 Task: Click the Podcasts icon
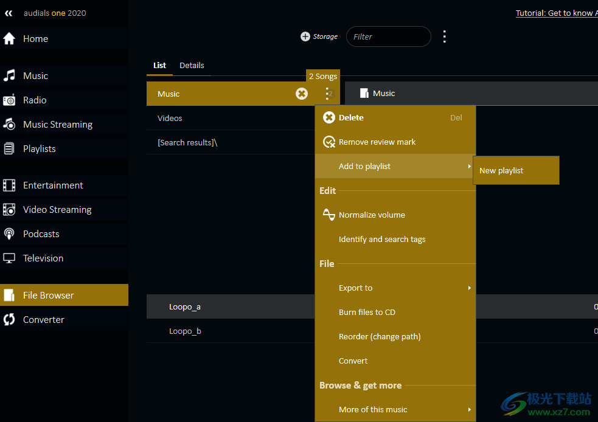tap(9, 233)
